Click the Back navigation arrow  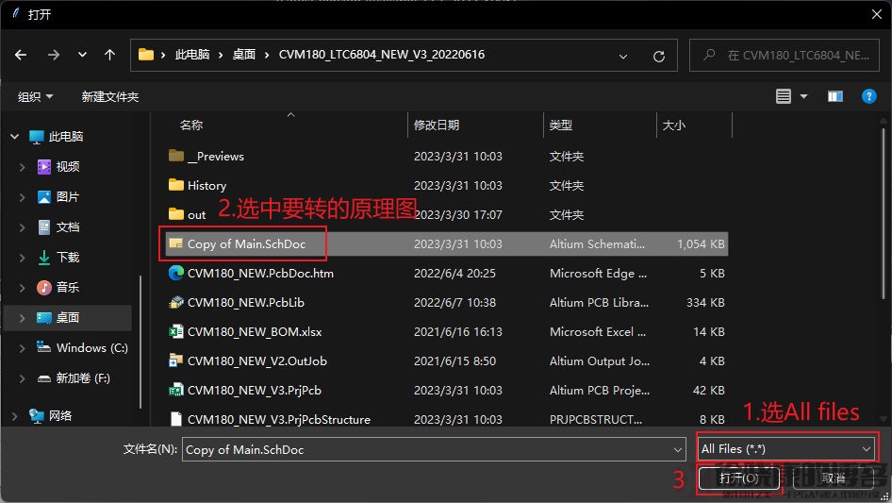click(21, 55)
